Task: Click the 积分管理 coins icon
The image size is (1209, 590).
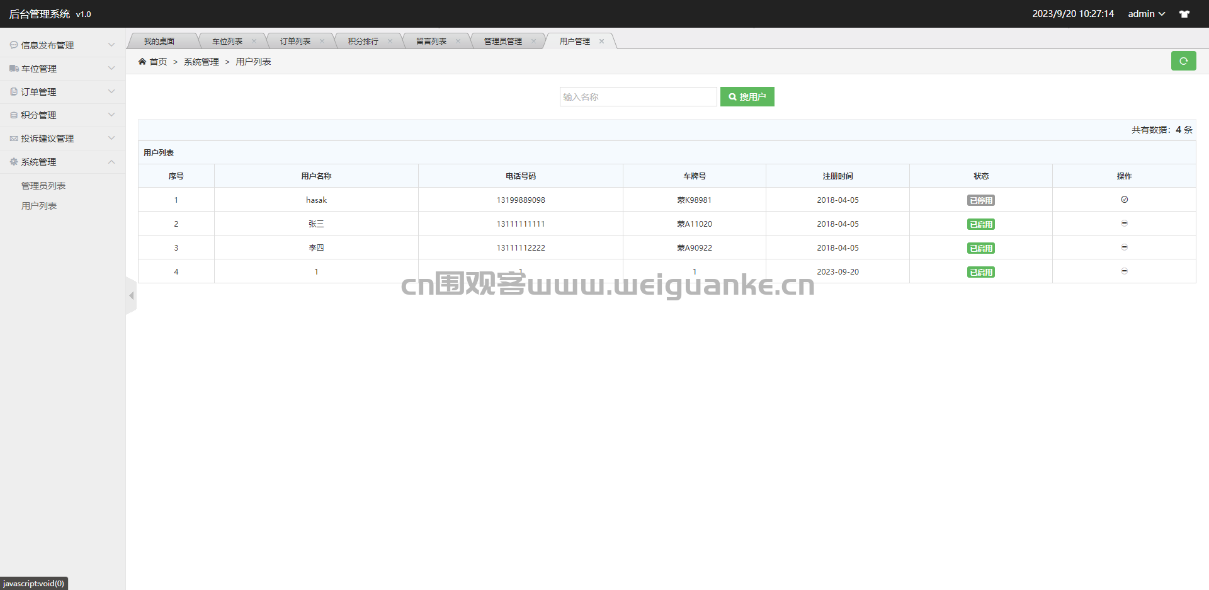Action: [x=14, y=115]
